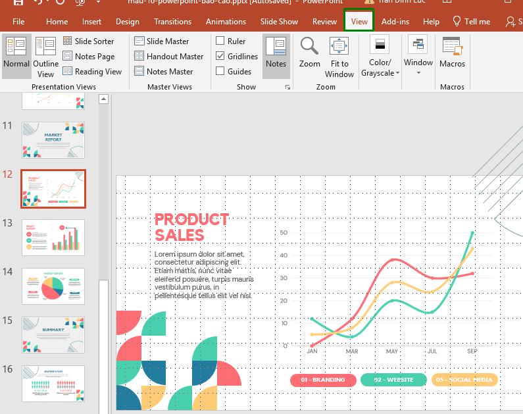523x414 pixels.
Task: Select slide 16 thumbnail
Action: [53, 384]
